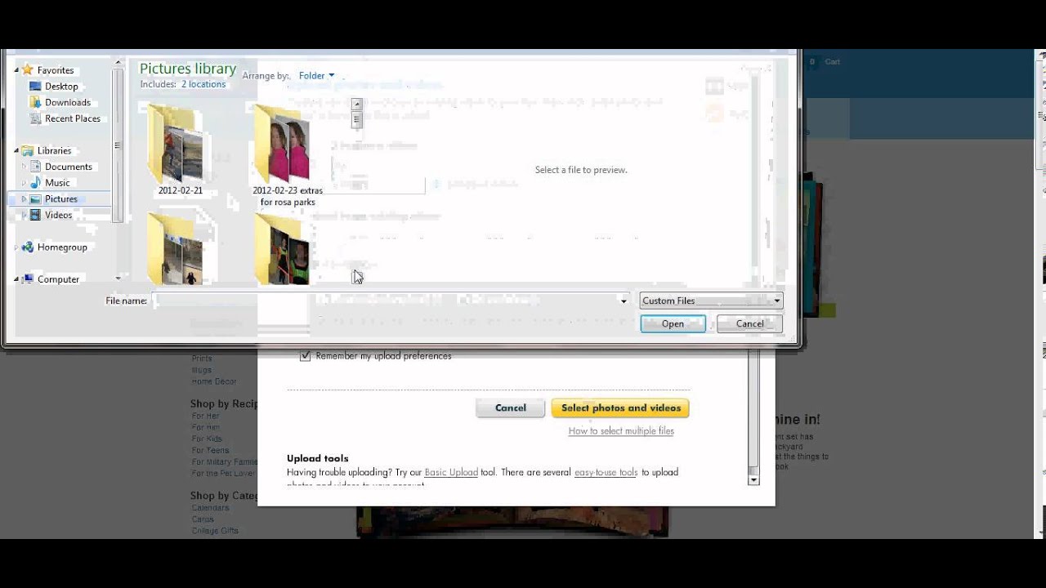
Task: Open Desktop in the navigation pane
Action: point(61,87)
